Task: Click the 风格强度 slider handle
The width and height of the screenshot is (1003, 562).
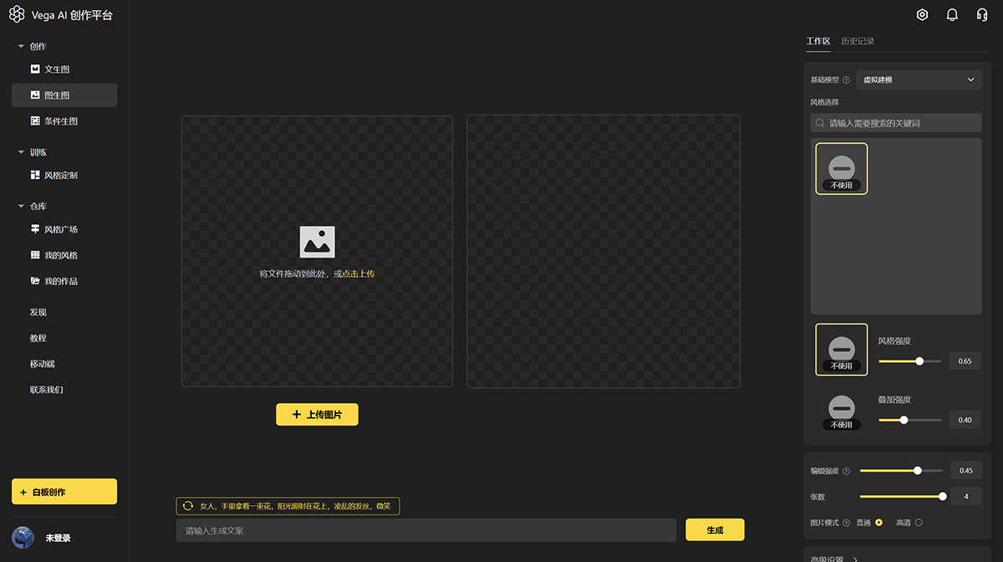Action: (919, 361)
